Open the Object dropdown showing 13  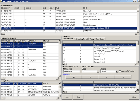pyautogui.click(x=98, y=71)
